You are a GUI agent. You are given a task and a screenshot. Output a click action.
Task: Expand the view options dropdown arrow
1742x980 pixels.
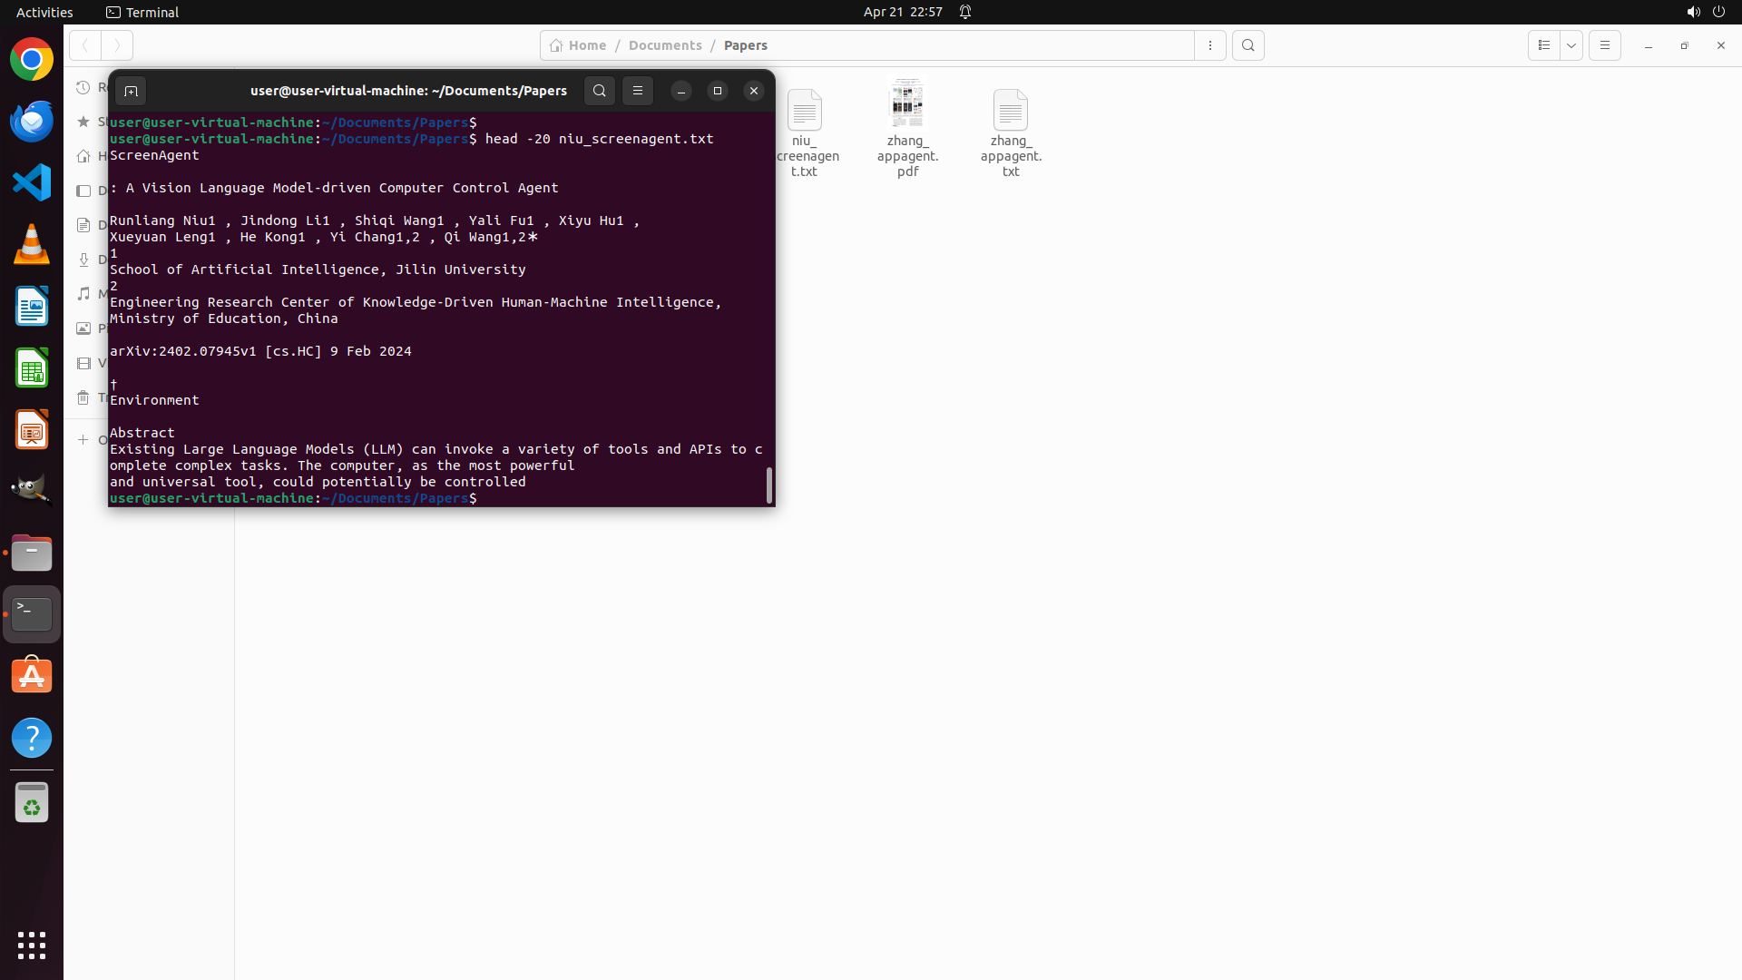[1571, 45]
